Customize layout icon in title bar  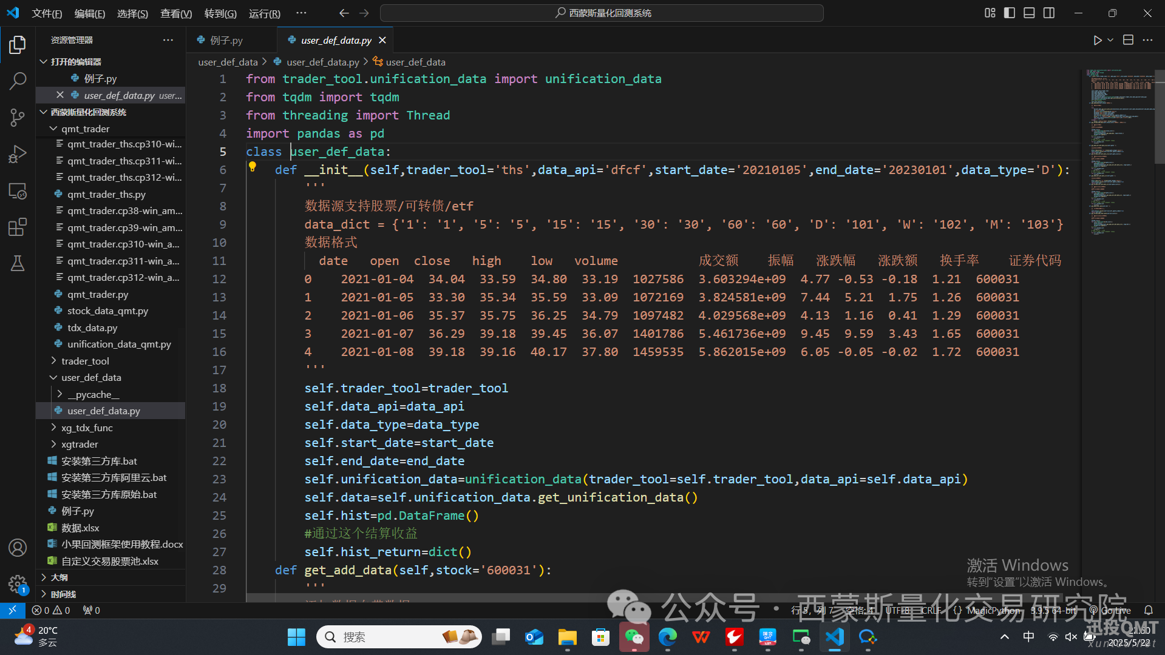click(x=990, y=13)
